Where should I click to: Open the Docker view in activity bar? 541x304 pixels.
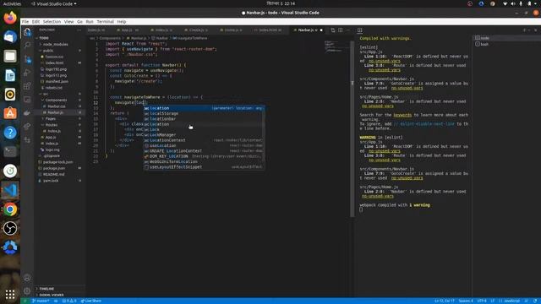[x=27, y=112]
